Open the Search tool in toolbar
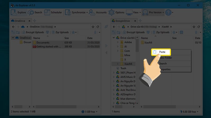Image resolution: width=211 pixels, height=118 pixels. (x=35, y=12)
